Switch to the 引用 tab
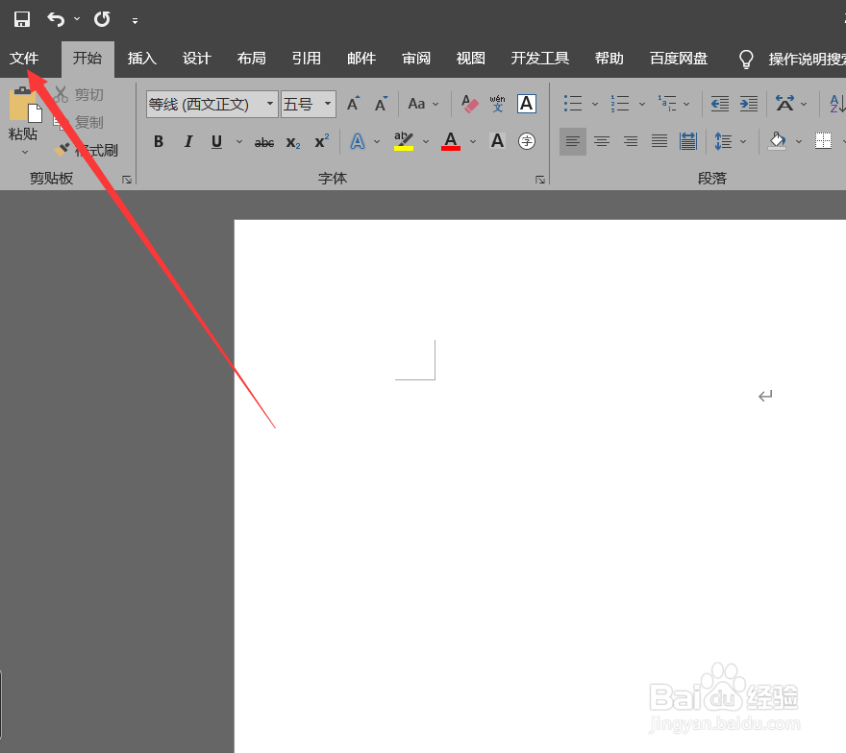The width and height of the screenshot is (846, 753). 307,59
